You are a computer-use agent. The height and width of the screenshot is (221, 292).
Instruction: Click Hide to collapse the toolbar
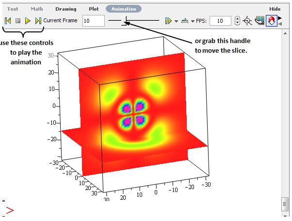[275, 9]
